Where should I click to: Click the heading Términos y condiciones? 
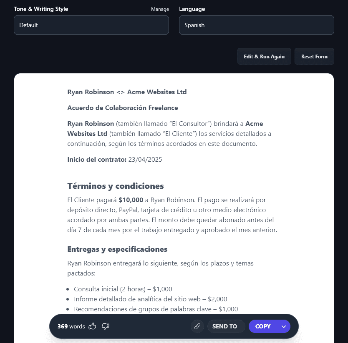(x=115, y=186)
